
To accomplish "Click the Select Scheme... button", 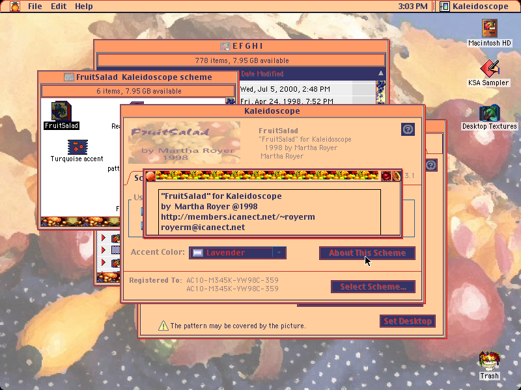I will click(x=373, y=287).
